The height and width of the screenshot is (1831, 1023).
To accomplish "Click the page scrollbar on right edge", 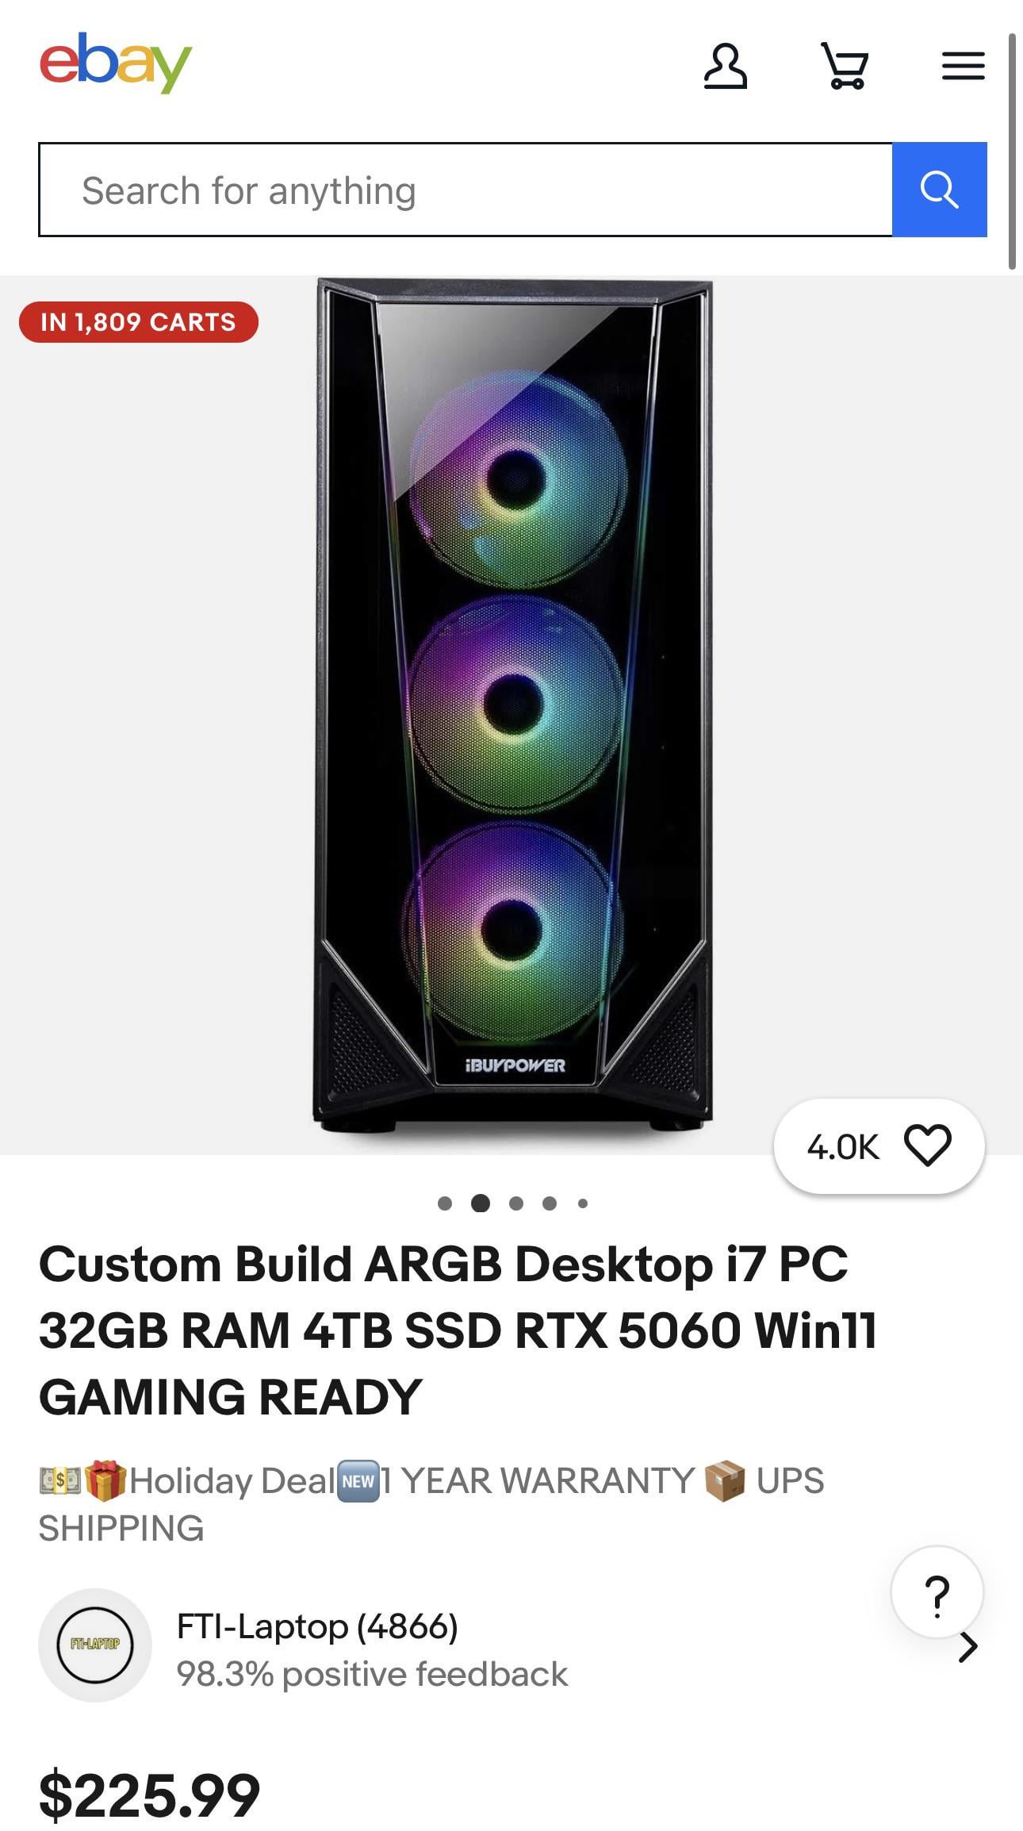I will point(1012,151).
